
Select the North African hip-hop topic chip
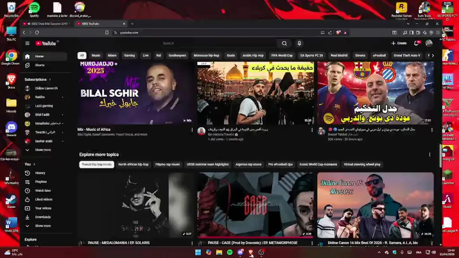click(x=133, y=164)
